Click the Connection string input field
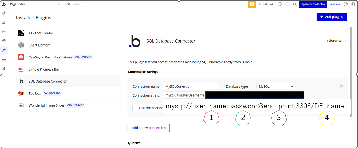The width and height of the screenshot is (358, 148). coord(234,95)
